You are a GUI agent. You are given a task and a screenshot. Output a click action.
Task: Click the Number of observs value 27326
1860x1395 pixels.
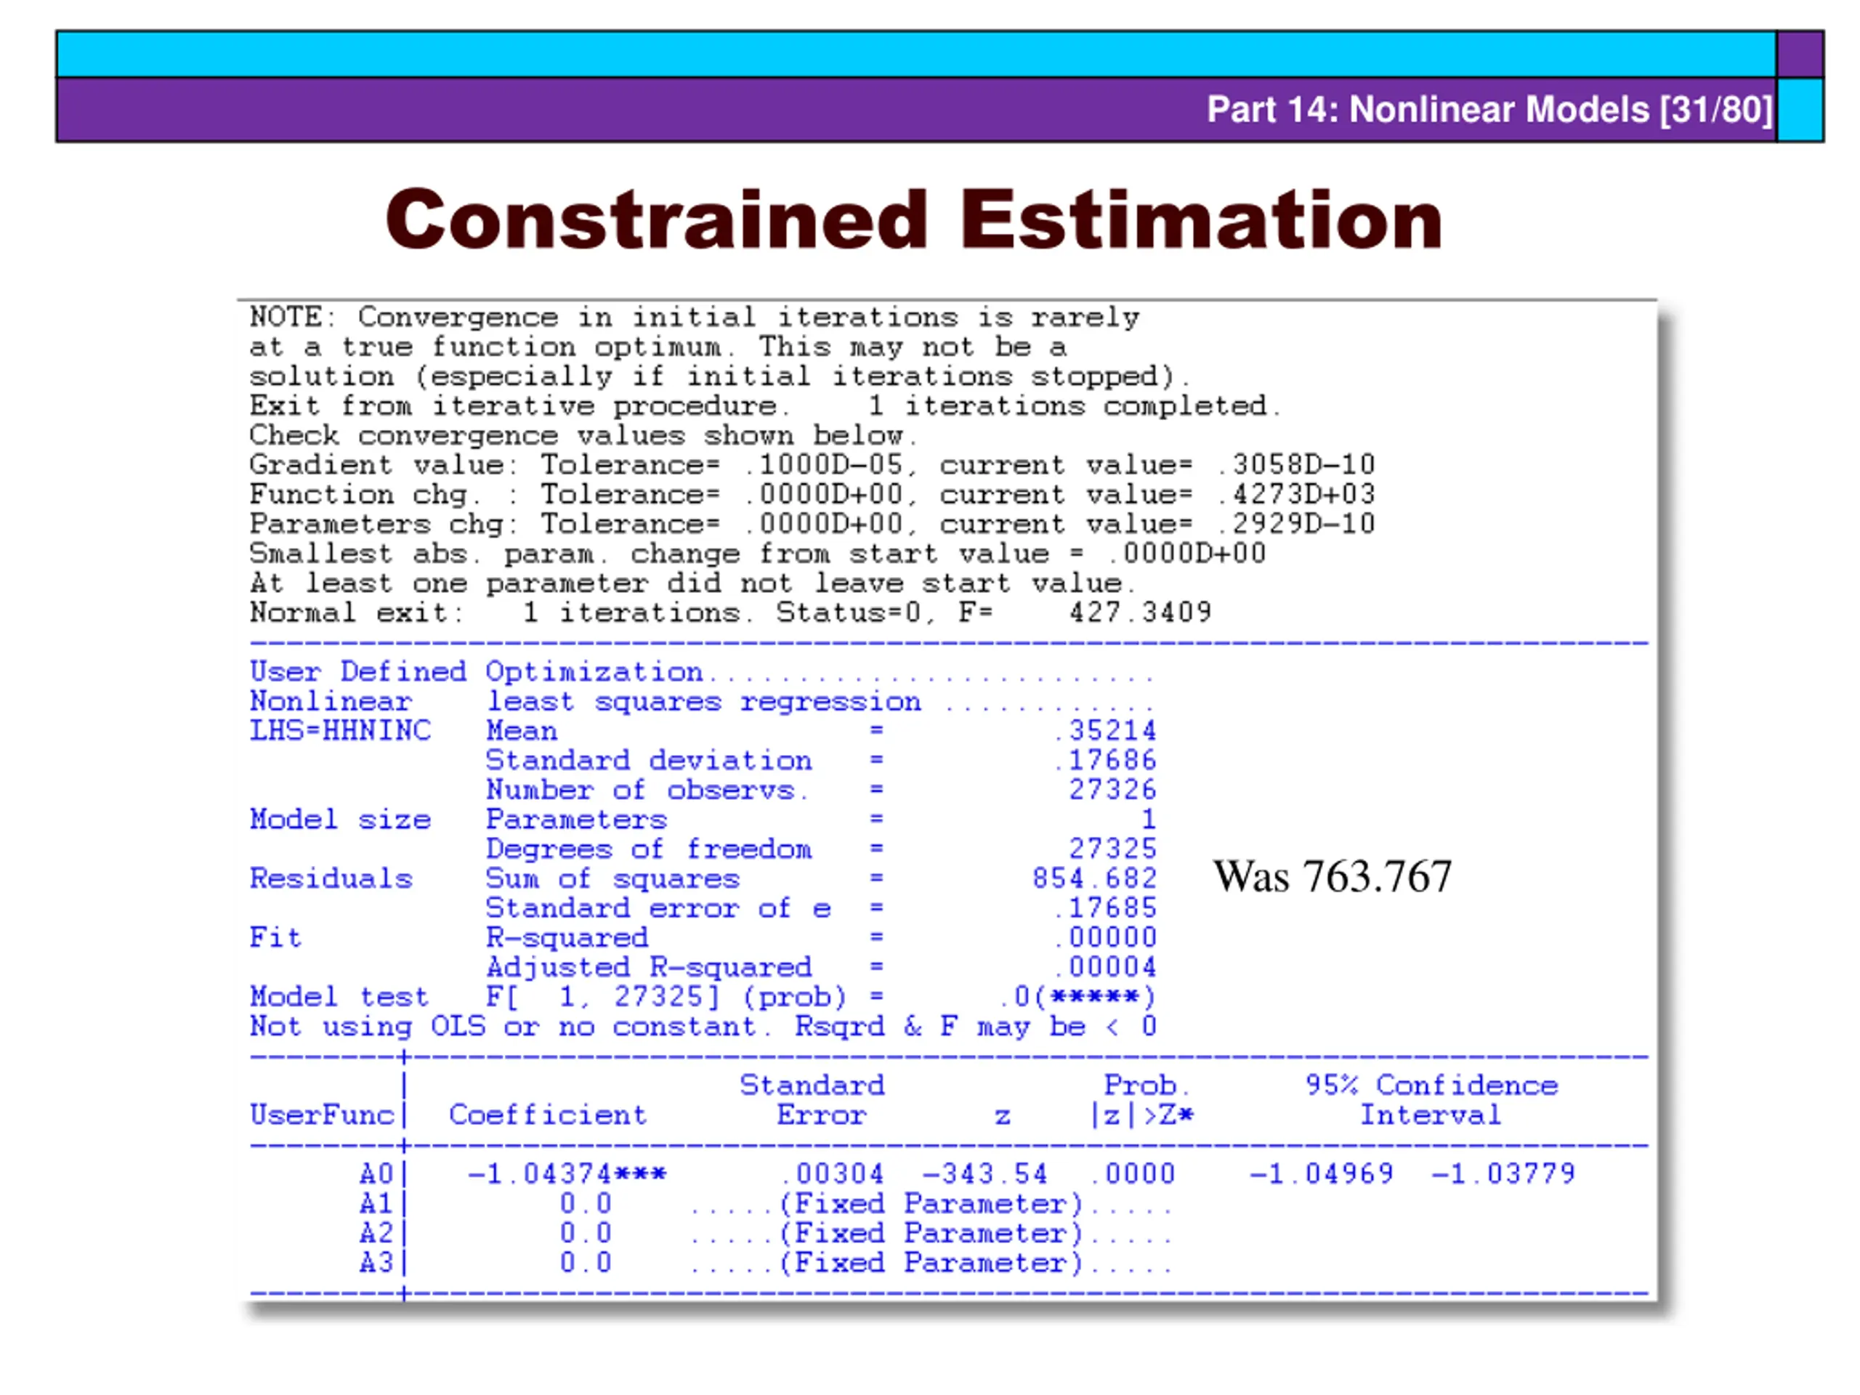click(1112, 790)
